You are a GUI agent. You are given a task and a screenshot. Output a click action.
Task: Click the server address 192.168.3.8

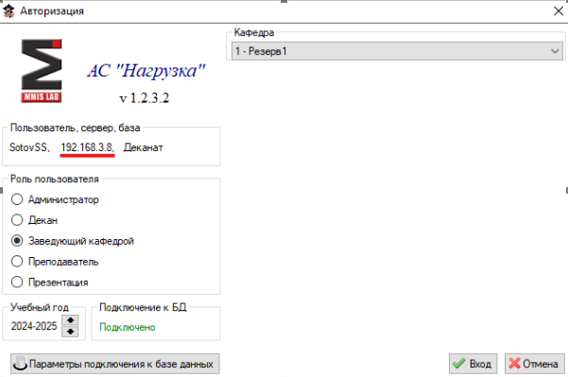click(87, 147)
